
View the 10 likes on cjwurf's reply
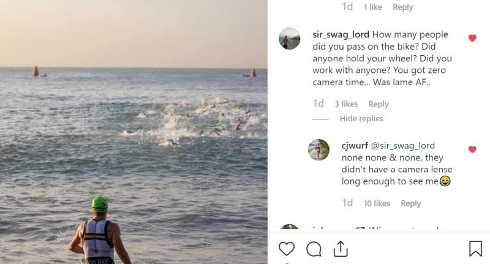pos(377,203)
